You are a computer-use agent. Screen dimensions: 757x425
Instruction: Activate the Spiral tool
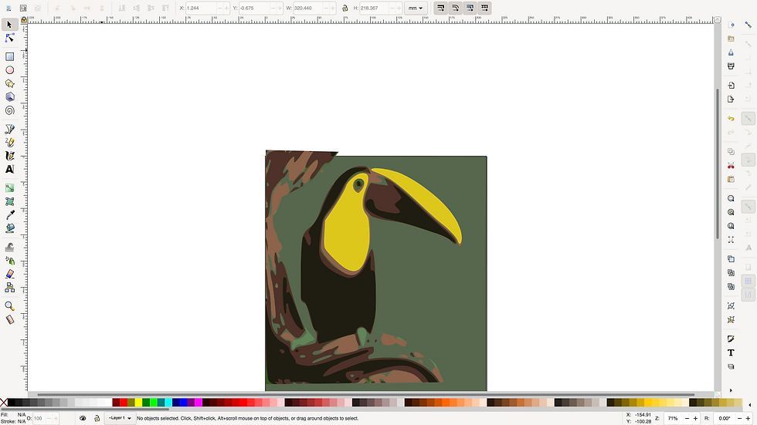click(10, 110)
